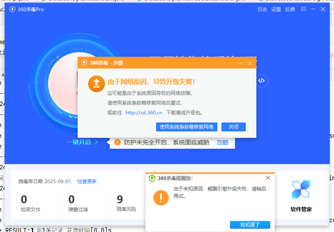Click the 一键开启 one-click enable link
The width and height of the screenshot is (334, 232).
[80, 142]
